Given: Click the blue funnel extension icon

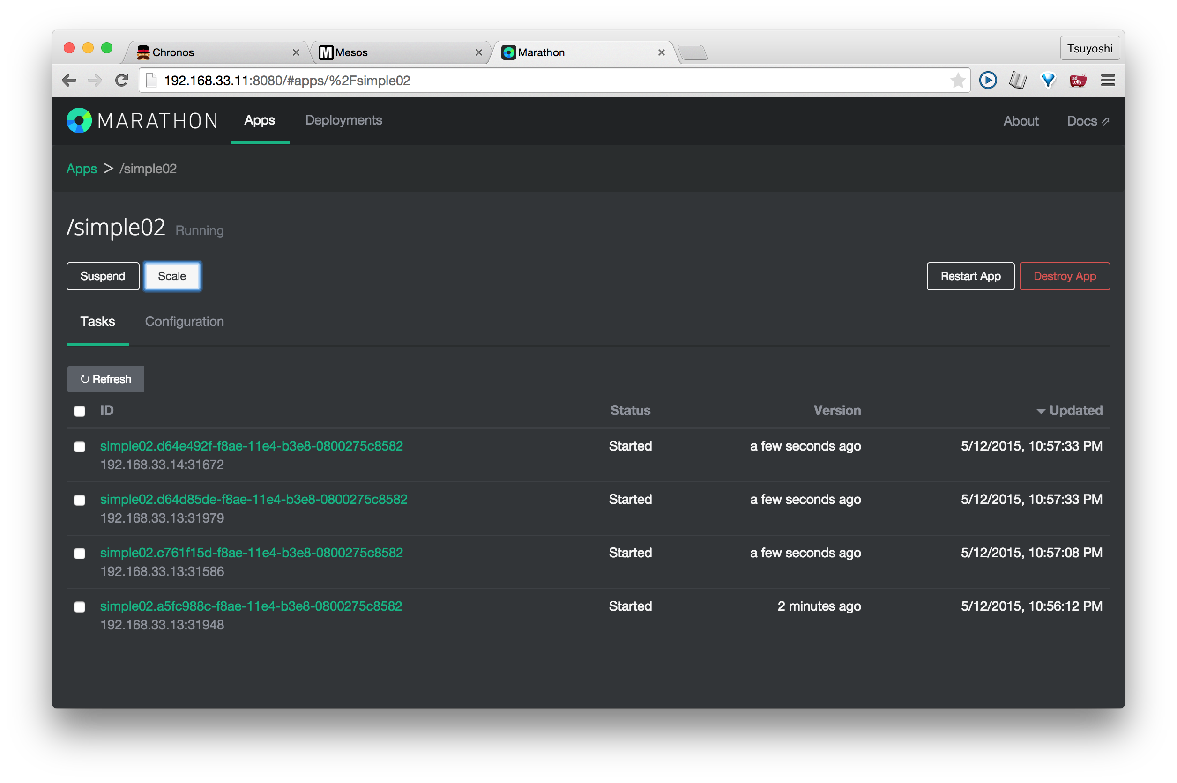Looking at the screenshot, I should (1048, 80).
